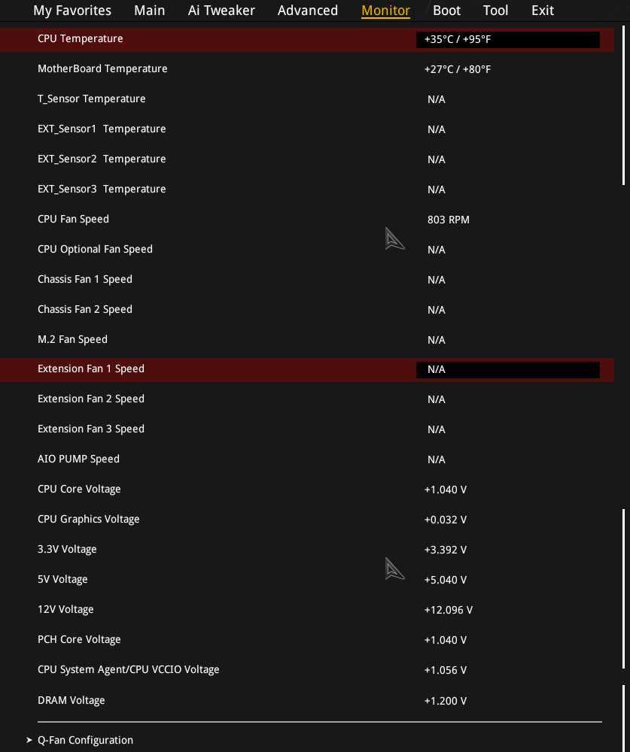Expand Q-Fan Configuration submenu arrow
This screenshot has height=752, width=630.
tap(29, 740)
